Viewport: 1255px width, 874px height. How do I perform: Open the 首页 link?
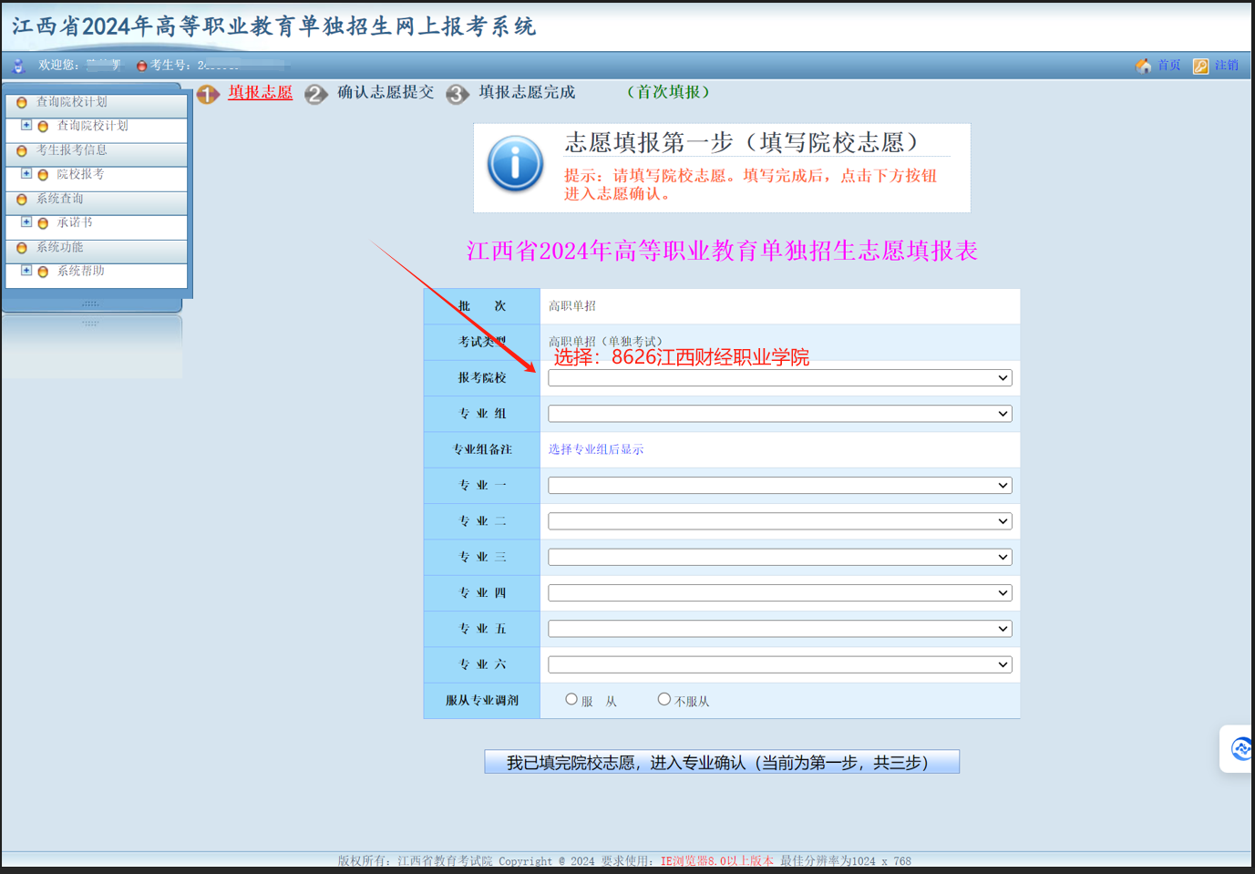[x=1169, y=66]
